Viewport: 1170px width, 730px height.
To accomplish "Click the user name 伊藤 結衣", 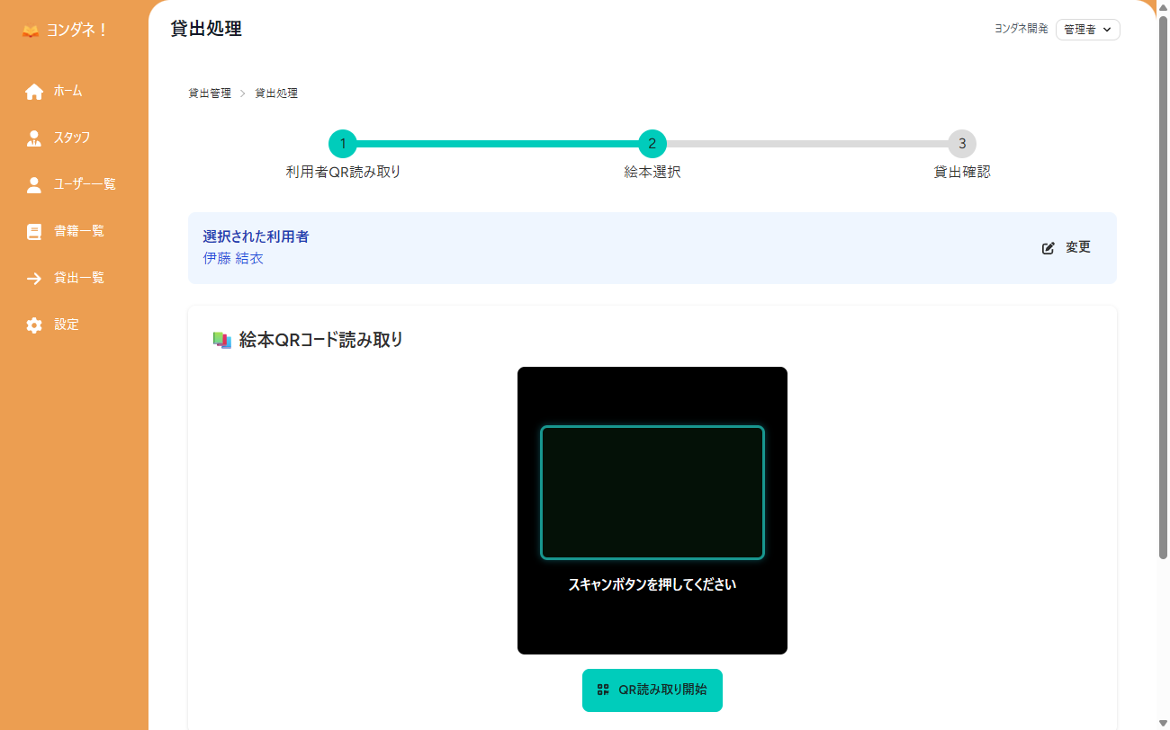I will coord(233,258).
